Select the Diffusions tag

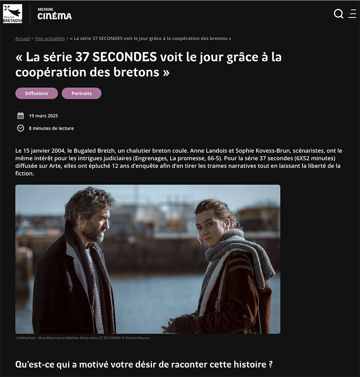click(x=36, y=93)
